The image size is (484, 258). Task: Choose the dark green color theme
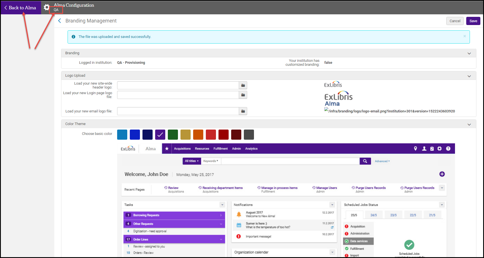[173, 135]
